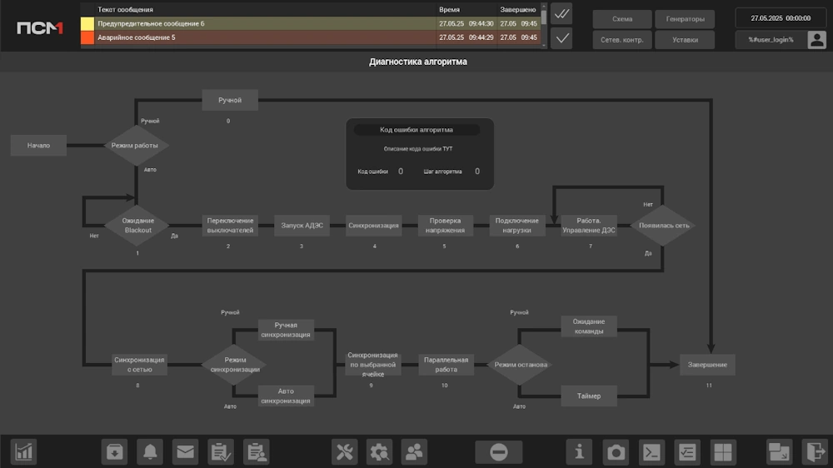Open the Схема tab
The image size is (833, 468).
(622, 19)
